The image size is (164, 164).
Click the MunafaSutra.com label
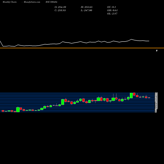pyautogui.click(x=32, y=2)
